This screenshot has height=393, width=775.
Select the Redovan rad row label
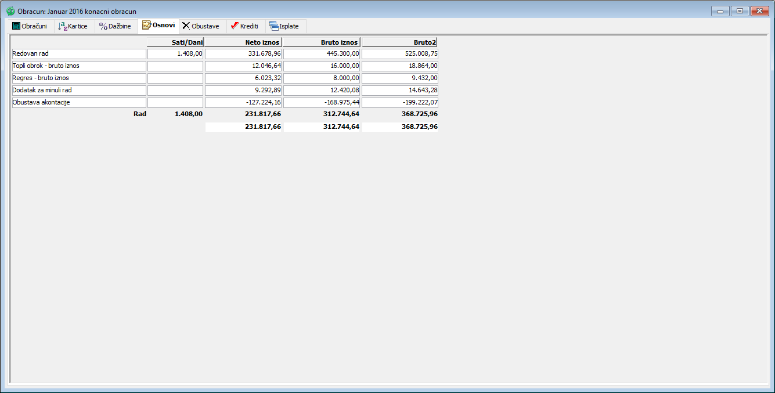click(x=79, y=53)
